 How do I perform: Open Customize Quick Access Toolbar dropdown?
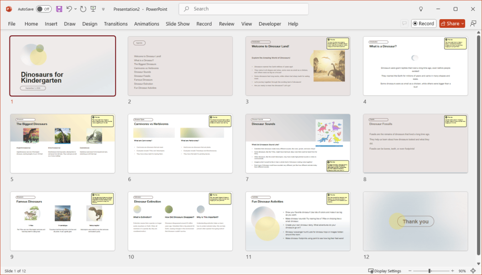(x=103, y=9)
